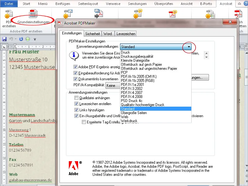This screenshot has width=248, height=186.
Task: Click description text scroll down arrow
Action: (x=206, y=57)
